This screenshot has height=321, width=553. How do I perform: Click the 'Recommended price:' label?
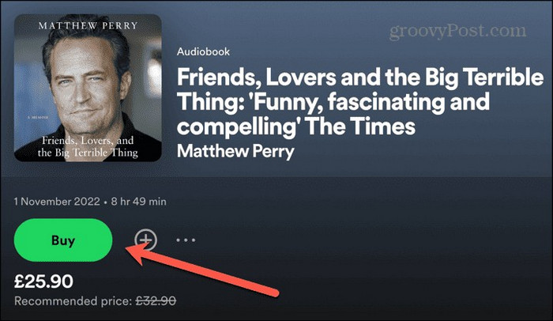(71, 300)
